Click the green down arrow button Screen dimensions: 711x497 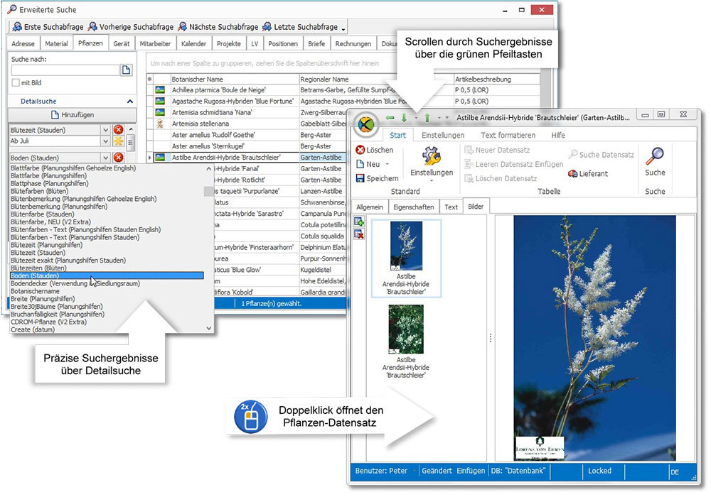click(404, 118)
